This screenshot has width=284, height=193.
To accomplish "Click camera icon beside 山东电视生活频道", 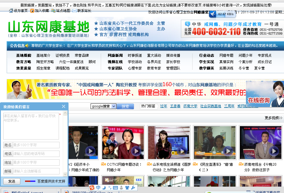I will (x=149, y=164).
